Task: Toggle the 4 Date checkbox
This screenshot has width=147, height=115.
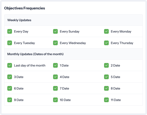Action: [x=55, y=77]
